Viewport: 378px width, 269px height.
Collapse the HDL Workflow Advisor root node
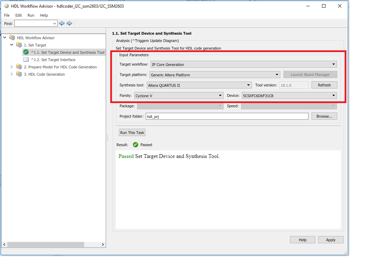[x=5, y=37]
